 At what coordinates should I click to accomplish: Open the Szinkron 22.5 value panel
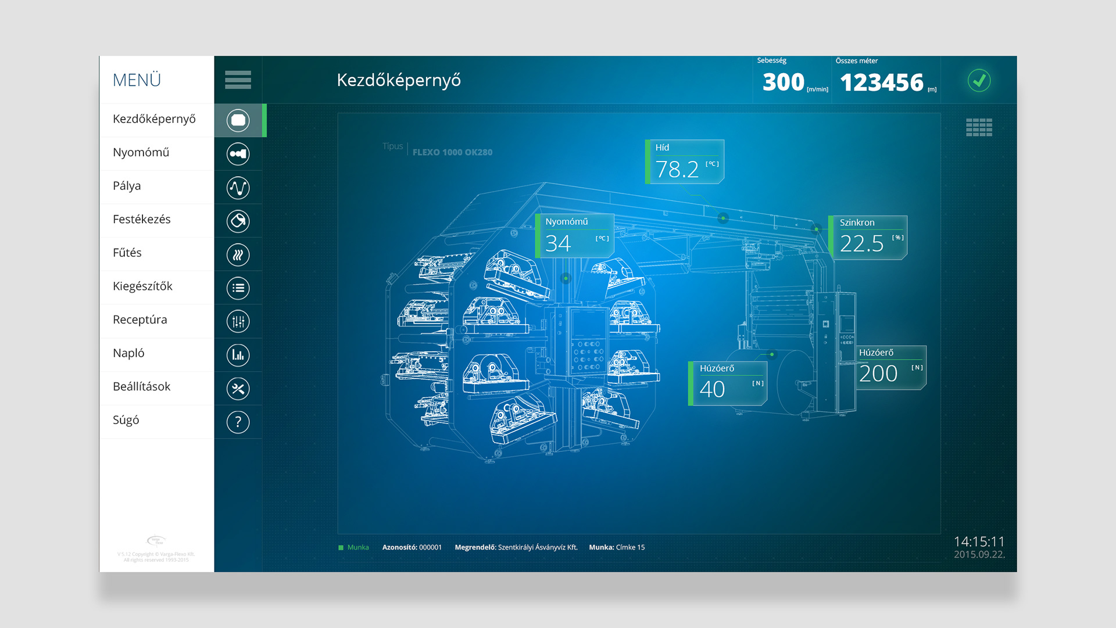[869, 237]
